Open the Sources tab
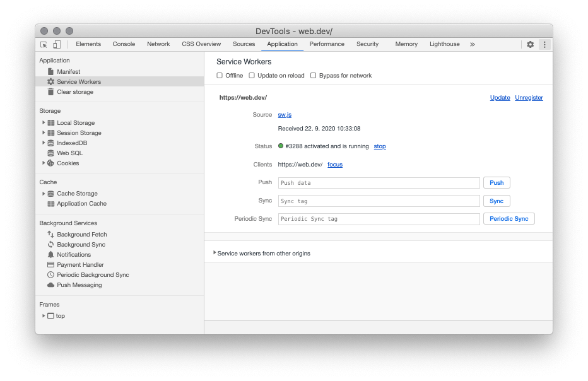 click(x=244, y=44)
